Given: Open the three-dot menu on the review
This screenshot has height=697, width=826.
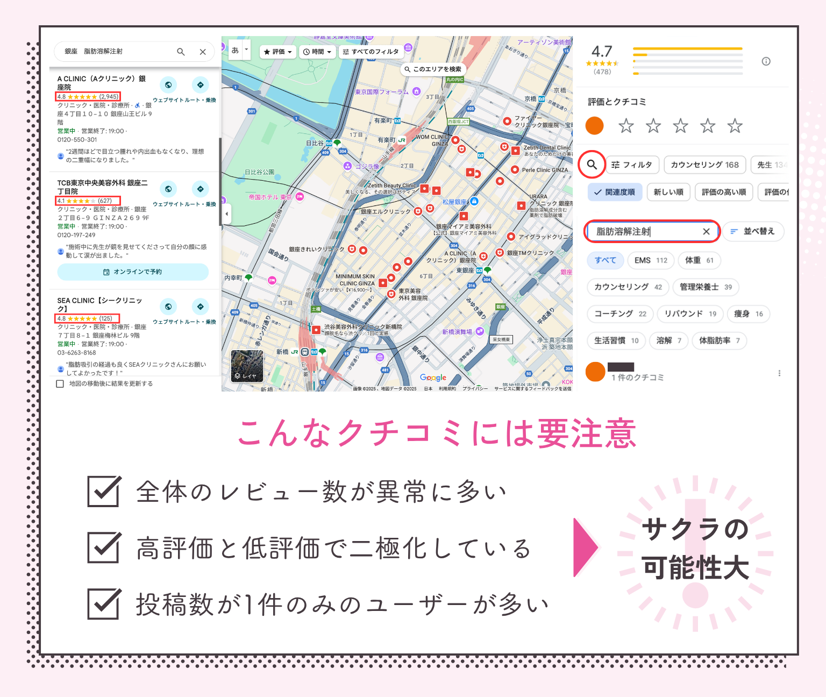Looking at the screenshot, I should pos(779,373).
